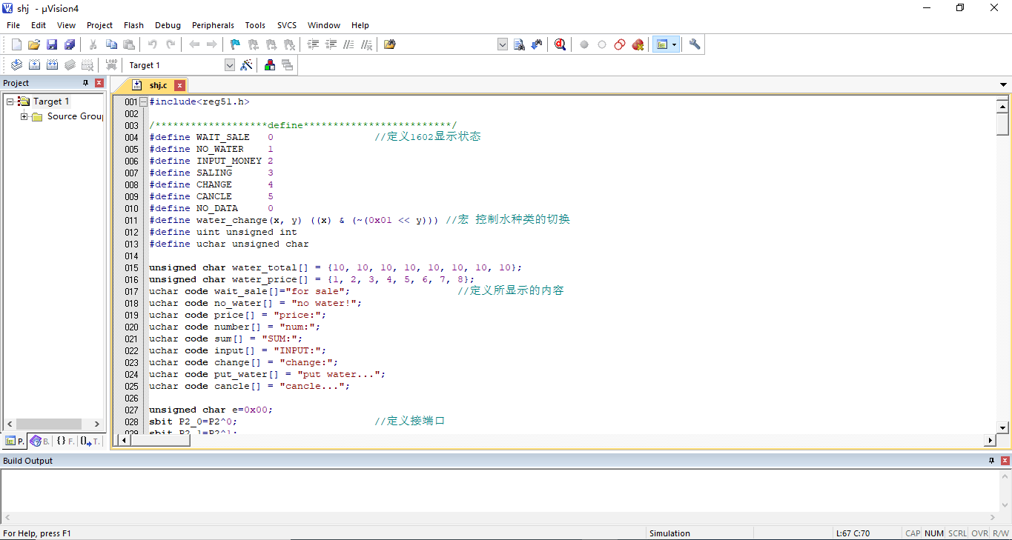Indent the selected lines
Image resolution: width=1012 pixels, height=540 pixels.
click(313, 44)
